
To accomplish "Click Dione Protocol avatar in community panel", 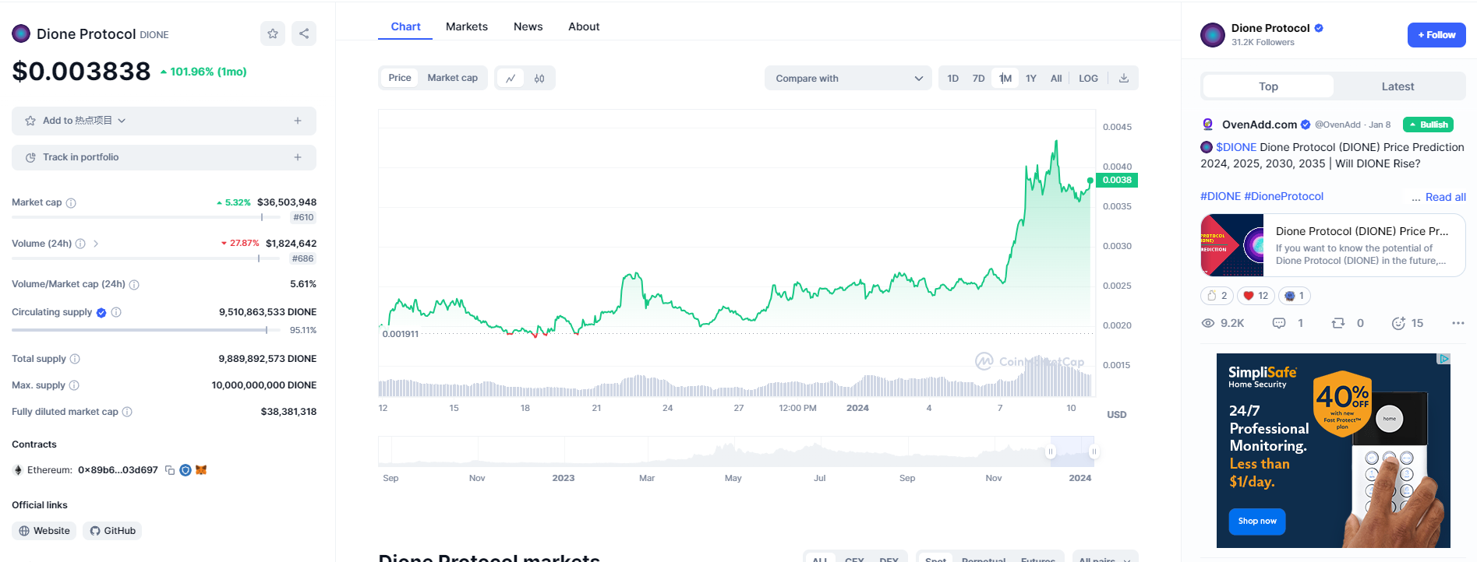I will click(1213, 35).
